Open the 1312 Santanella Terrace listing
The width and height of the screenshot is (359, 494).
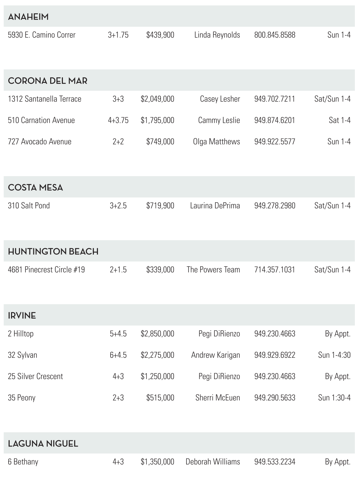[45, 99]
